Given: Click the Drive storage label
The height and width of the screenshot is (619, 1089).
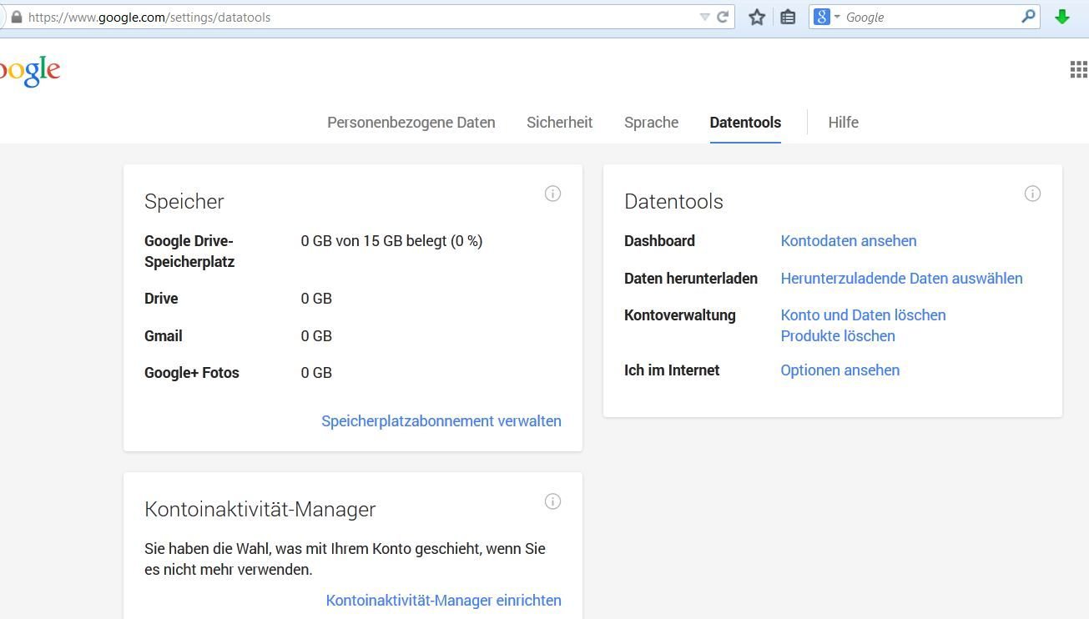Looking at the screenshot, I should (161, 299).
